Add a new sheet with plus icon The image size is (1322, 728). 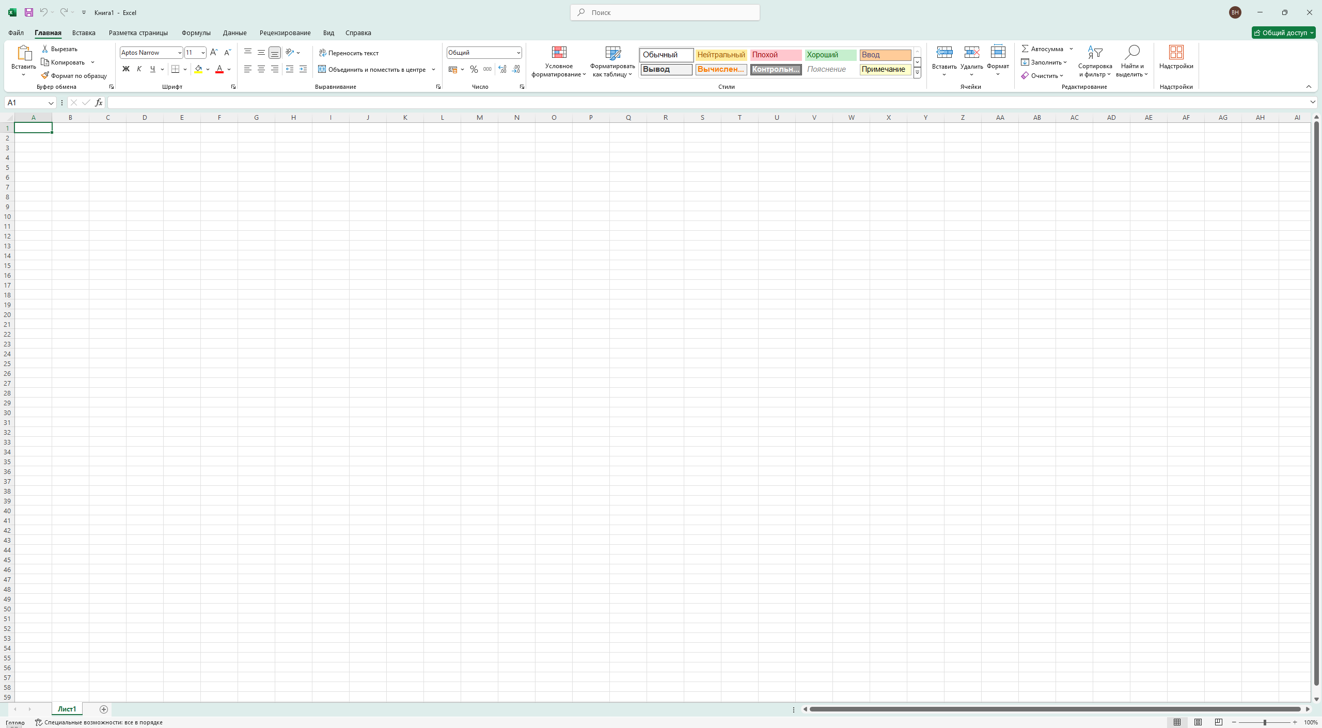tap(104, 709)
